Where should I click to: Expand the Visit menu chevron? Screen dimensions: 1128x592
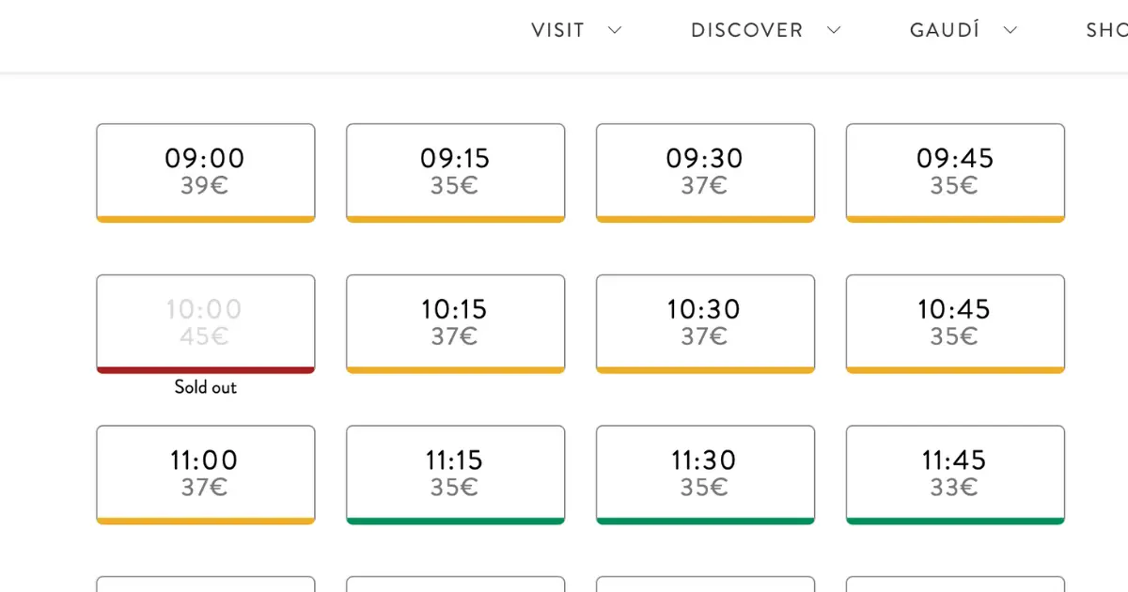(615, 30)
